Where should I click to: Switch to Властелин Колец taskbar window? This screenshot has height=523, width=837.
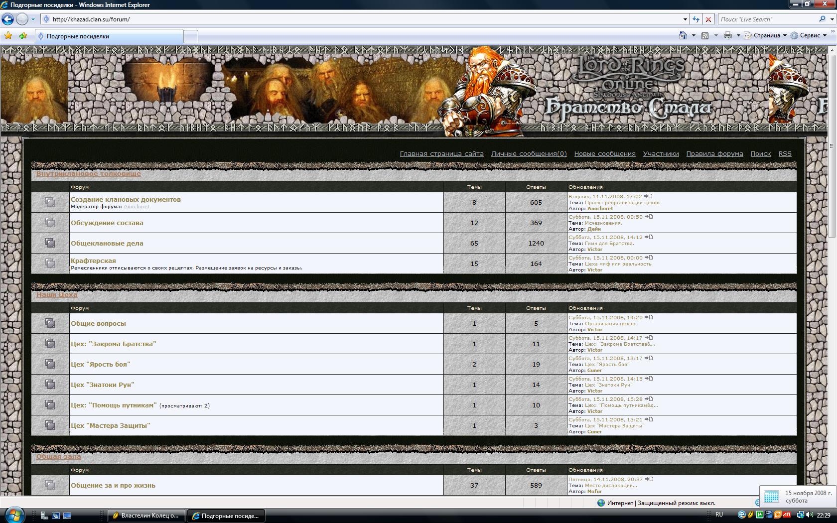(146, 516)
